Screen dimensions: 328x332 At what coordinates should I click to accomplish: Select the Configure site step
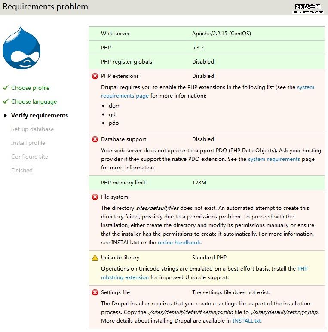(x=30, y=157)
